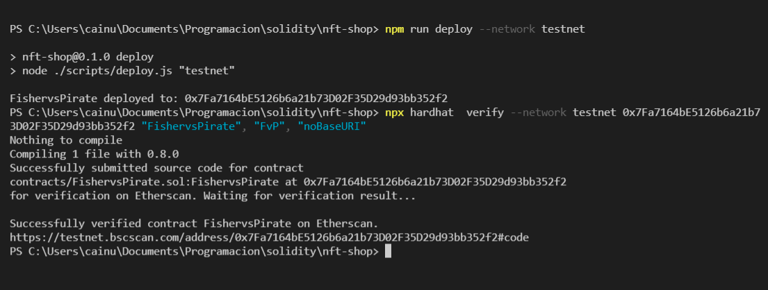
Task: Click the 'node ./scripts/deploy.js' output line
Action: click(122, 71)
